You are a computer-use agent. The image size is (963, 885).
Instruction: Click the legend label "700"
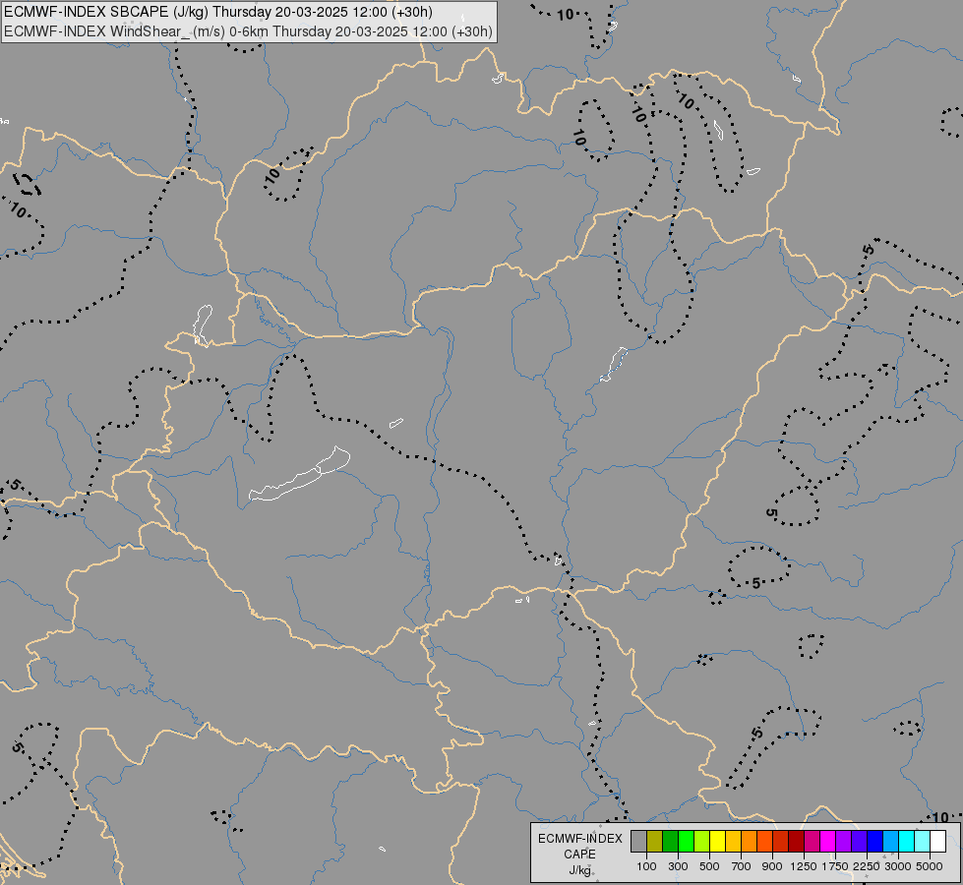tap(742, 866)
